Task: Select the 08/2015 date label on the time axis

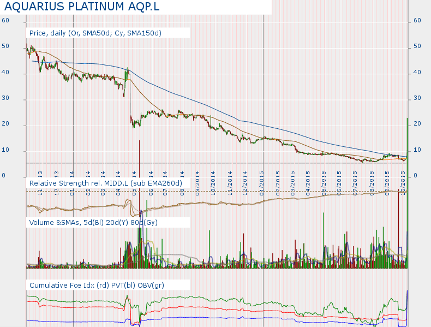Action: click(372, 183)
